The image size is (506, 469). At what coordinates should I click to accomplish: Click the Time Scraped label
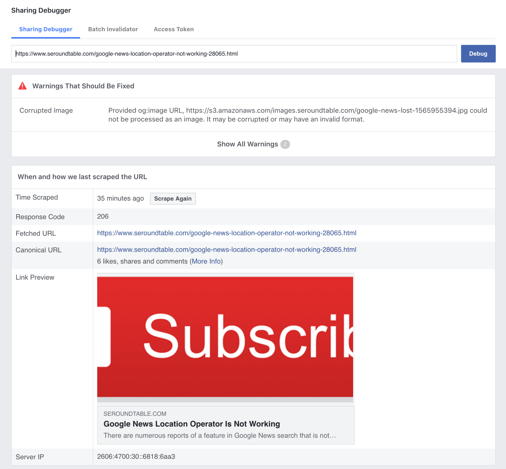click(37, 197)
